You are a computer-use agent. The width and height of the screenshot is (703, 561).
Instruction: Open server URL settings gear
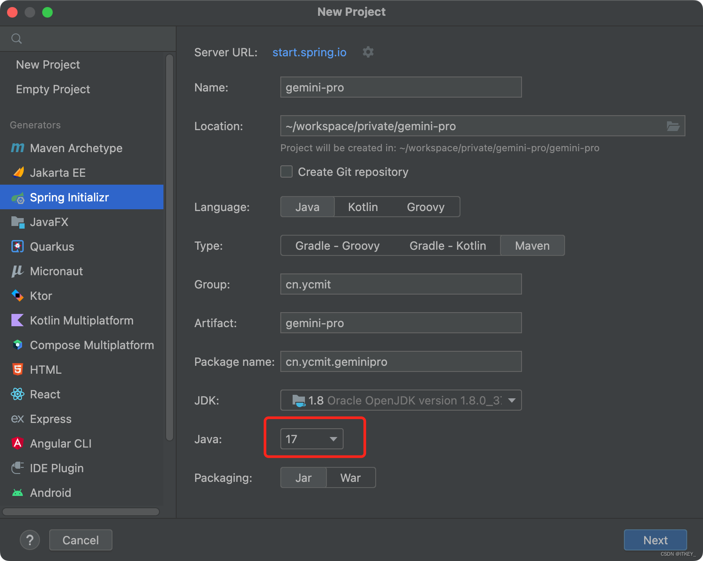(368, 52)
